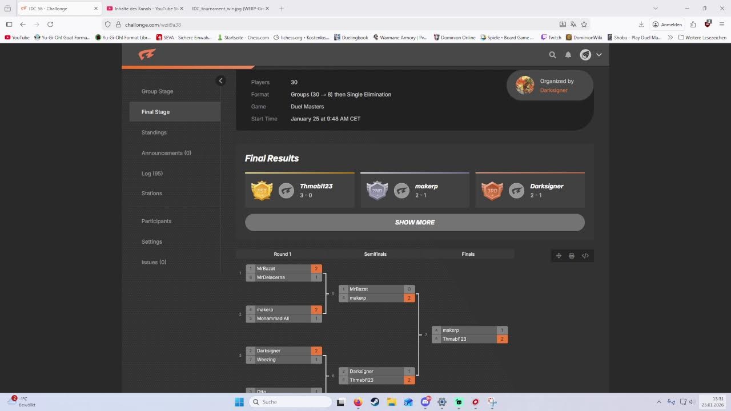The width and height of the screenshot is (731, 411).
Task: Click the Anmelden account button
Action: (x=667, y=25)
